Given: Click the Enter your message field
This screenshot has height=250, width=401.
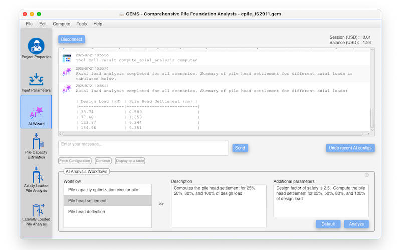Looking at the screenshot, I should [x=143, y=147].
